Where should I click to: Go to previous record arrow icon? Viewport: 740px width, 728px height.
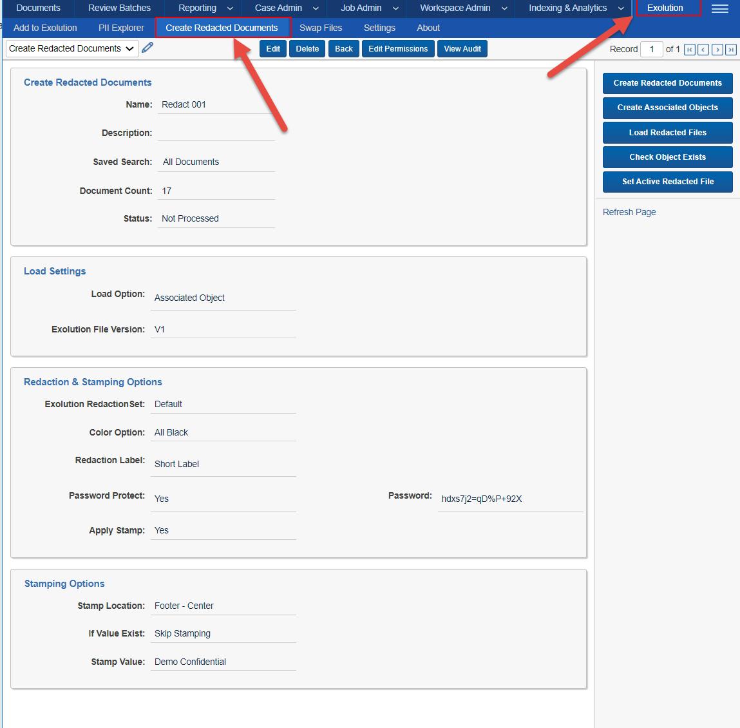(703, 49)
